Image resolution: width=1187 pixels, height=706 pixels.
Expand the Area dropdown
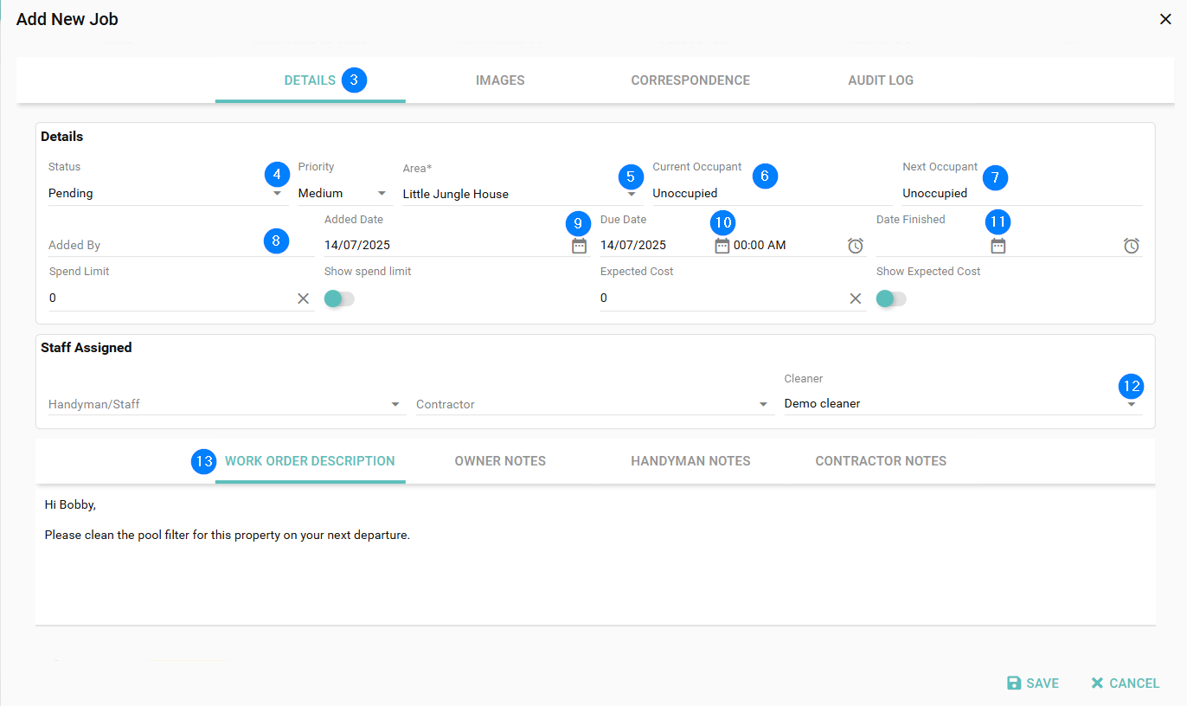coord(631,195)
